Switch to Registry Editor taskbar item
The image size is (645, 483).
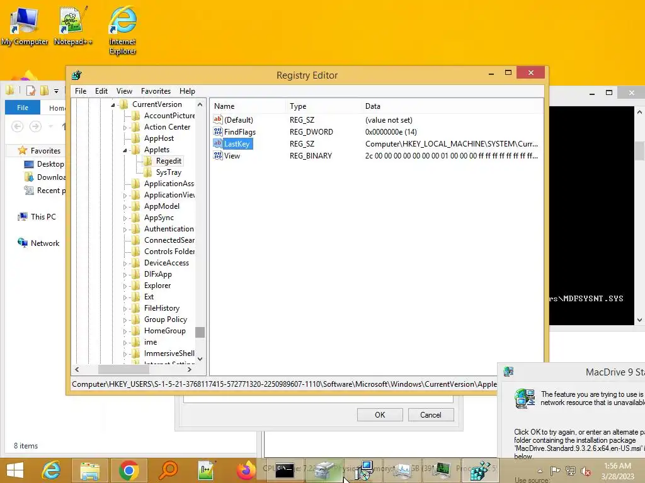479,470
